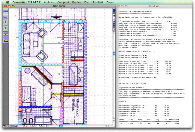Click the text T icon in bottom-left
This screenshot has height=132, width=195.
4,126
